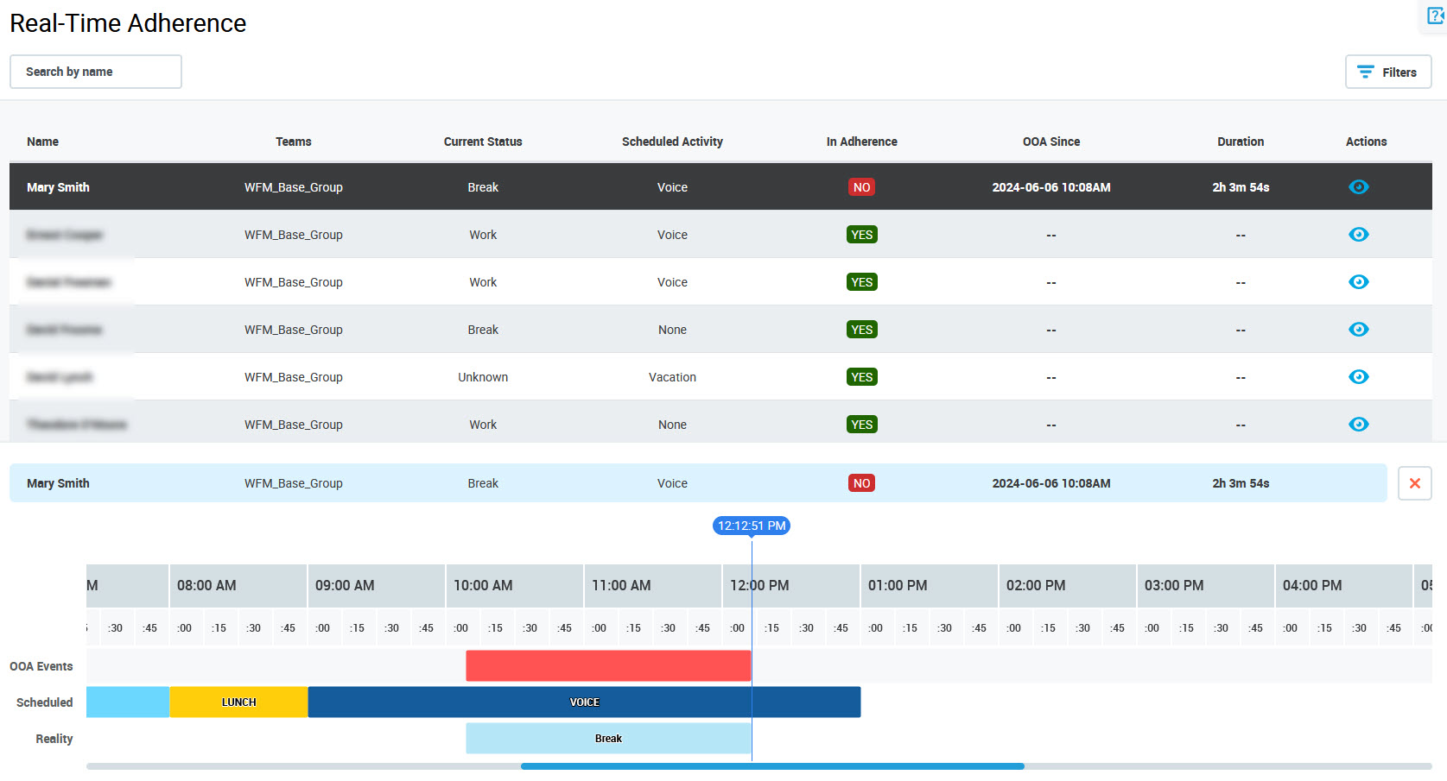Screen dimensions: 1447x781
Task: Click the horizontal timeline scrollbar thumb
Action: pos(771,766)
